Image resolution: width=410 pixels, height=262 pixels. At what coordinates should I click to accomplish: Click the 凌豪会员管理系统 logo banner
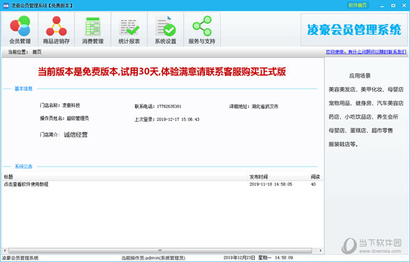tap(354, 30)
